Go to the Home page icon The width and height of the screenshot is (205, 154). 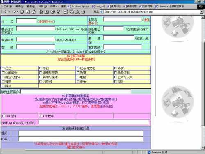tap(34, 12)
